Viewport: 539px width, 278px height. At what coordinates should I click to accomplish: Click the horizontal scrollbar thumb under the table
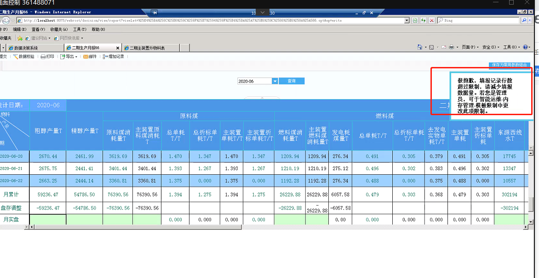click(138, 227)
